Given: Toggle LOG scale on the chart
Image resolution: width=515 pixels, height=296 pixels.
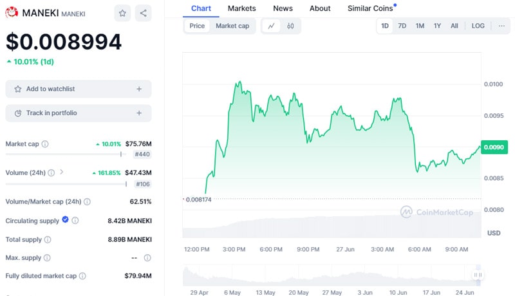Looking at the screenshot, I should (x=478, y=26).
